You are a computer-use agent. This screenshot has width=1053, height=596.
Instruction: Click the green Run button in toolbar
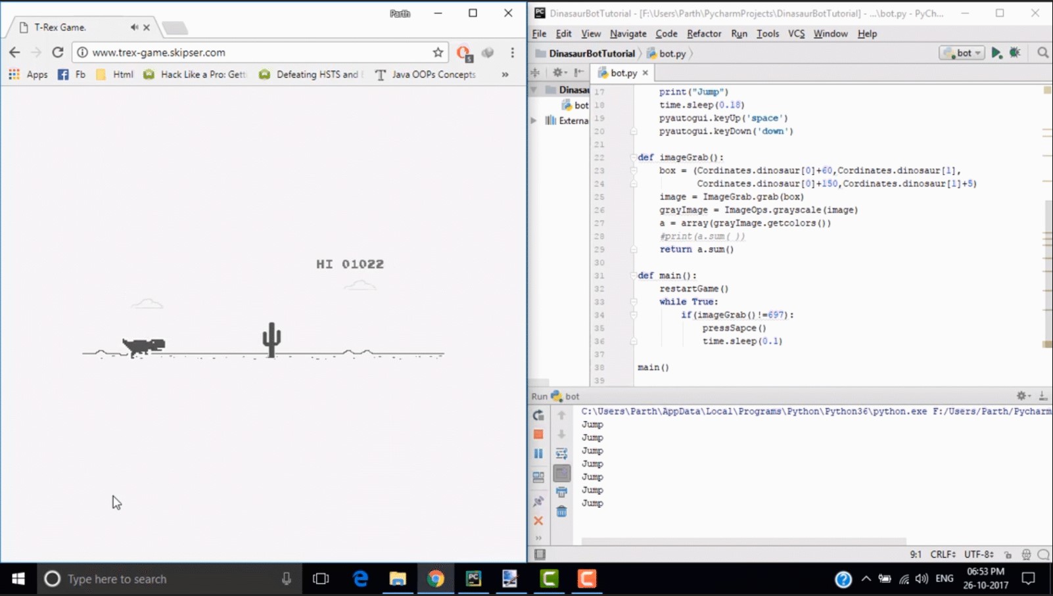point(996,53)
